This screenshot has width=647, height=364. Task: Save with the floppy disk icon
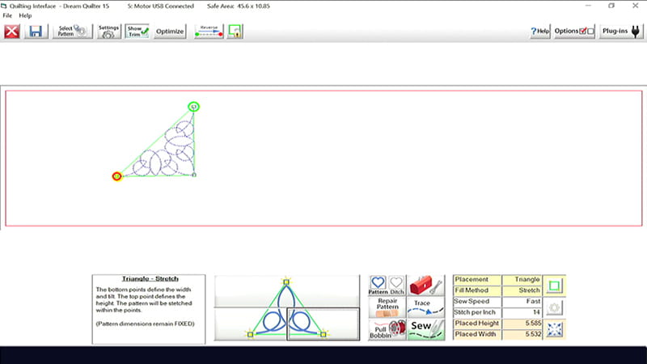point(36,32)
